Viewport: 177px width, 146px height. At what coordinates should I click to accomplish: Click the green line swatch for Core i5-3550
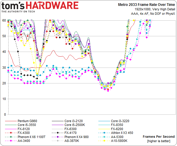pos(11,125)
